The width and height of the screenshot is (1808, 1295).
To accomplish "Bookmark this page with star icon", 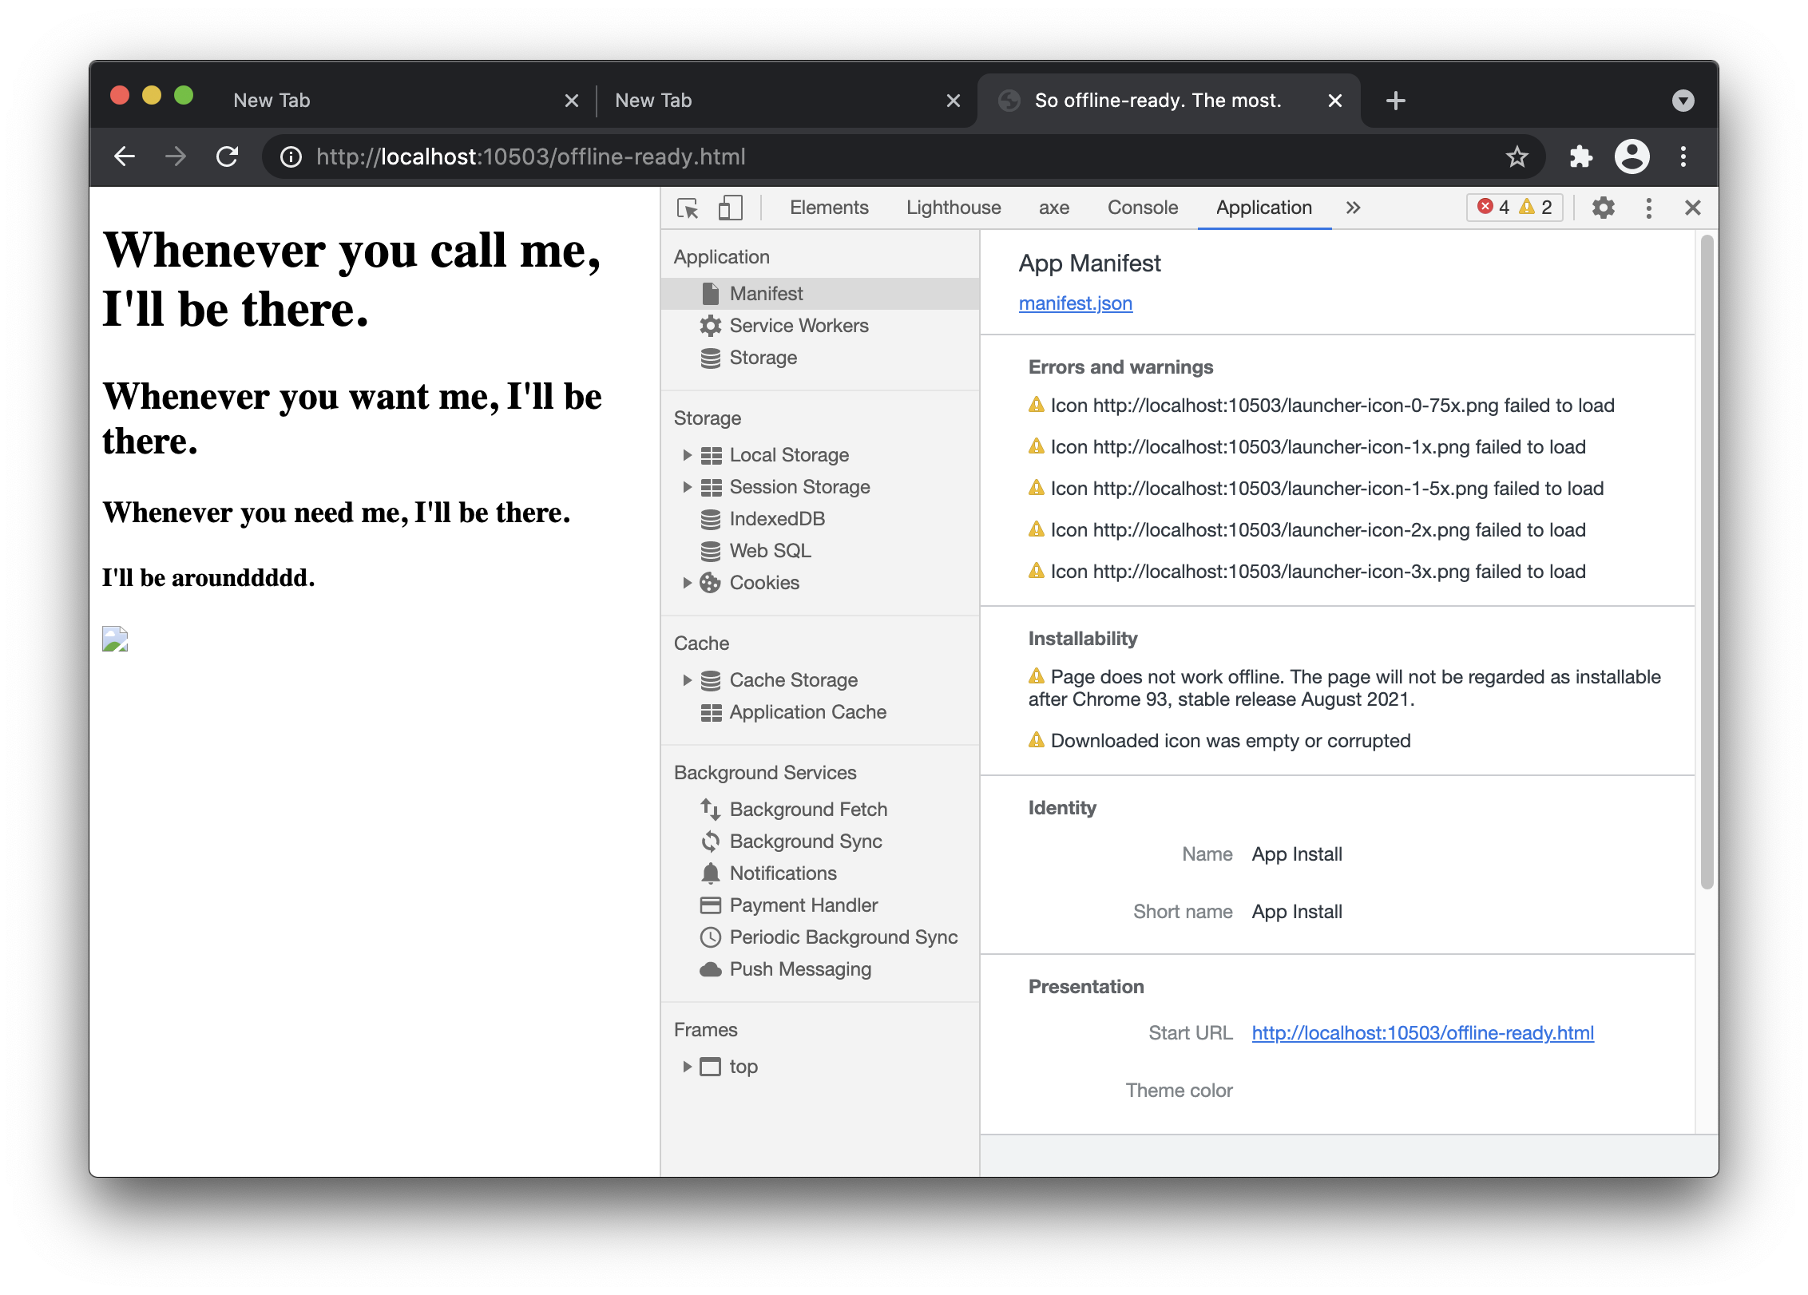I will [1517, 156].
